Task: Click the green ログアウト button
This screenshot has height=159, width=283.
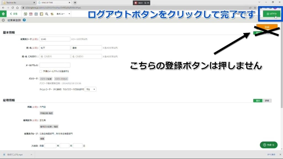Action: click(x=271, y=14)
